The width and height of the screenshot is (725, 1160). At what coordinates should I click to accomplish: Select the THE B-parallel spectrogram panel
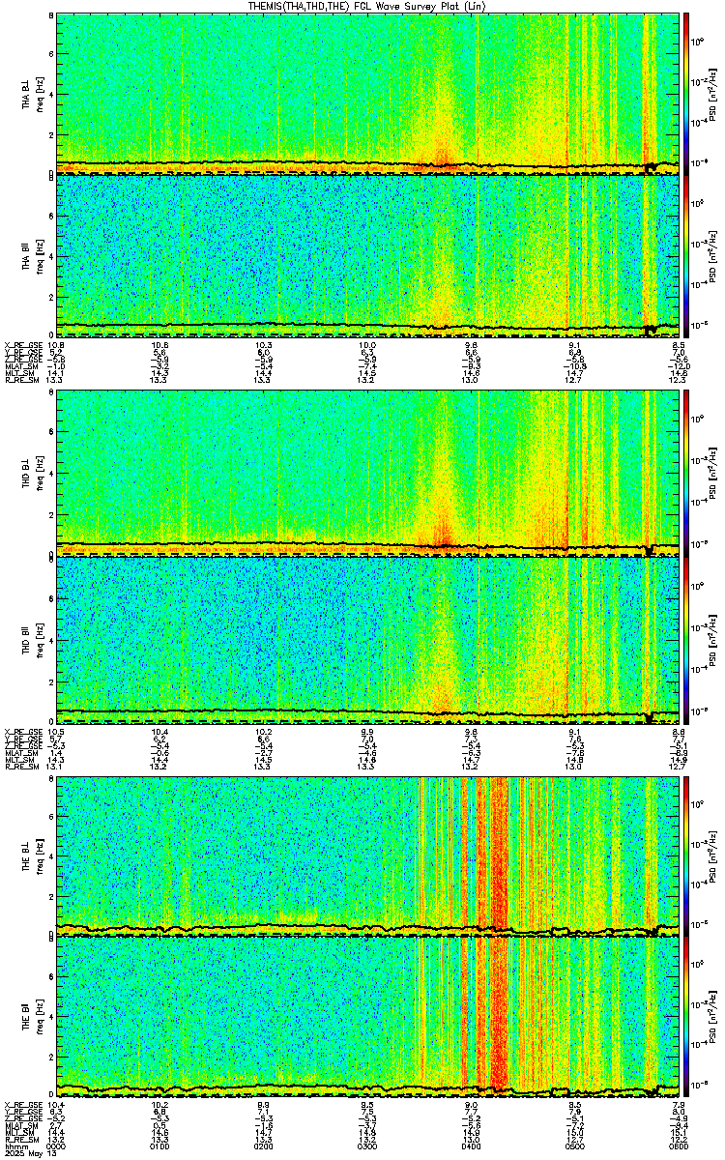pos(369,1019)
